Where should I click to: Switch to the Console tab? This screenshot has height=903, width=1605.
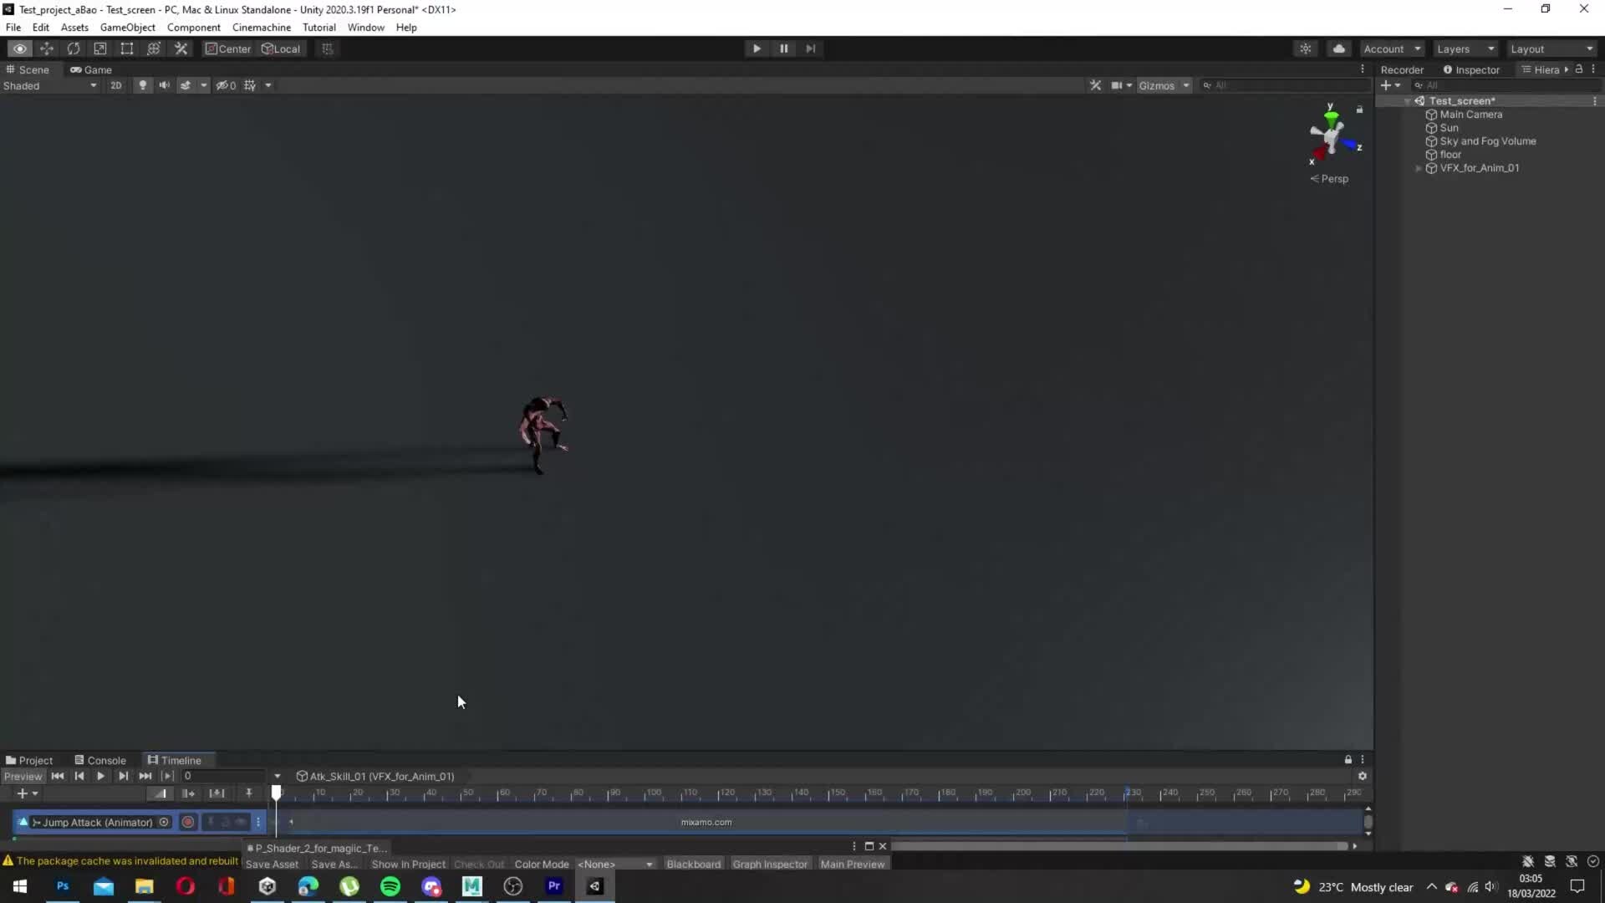pos(100,761)
